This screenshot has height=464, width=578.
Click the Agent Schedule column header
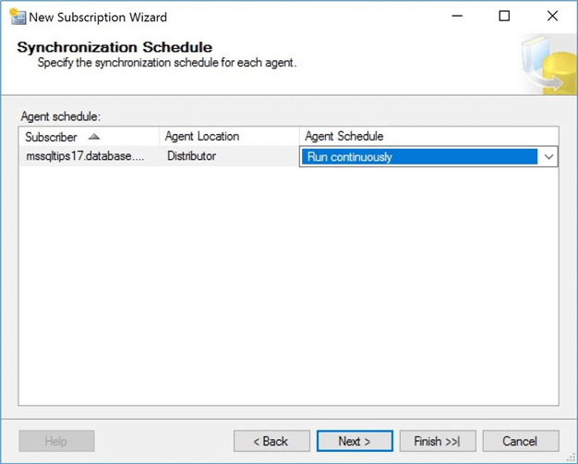point(344,137)
